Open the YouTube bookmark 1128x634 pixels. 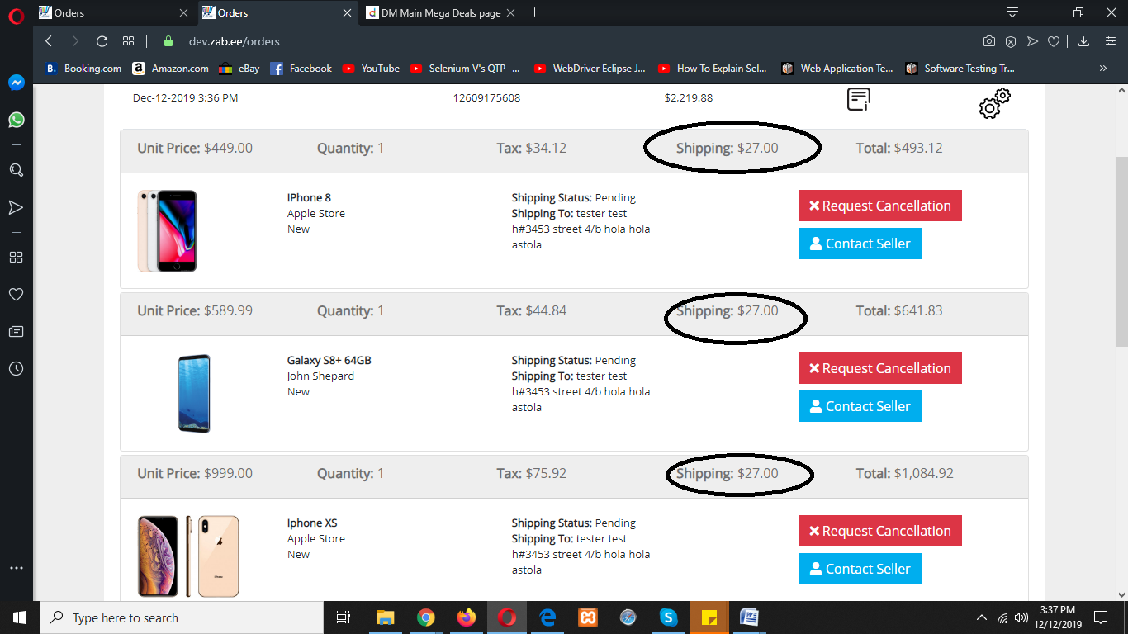coord(371,69)
